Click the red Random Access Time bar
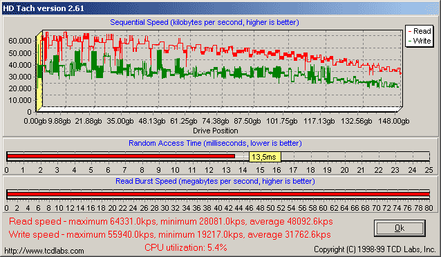441x257 pixels. click(x=121, y=156)
